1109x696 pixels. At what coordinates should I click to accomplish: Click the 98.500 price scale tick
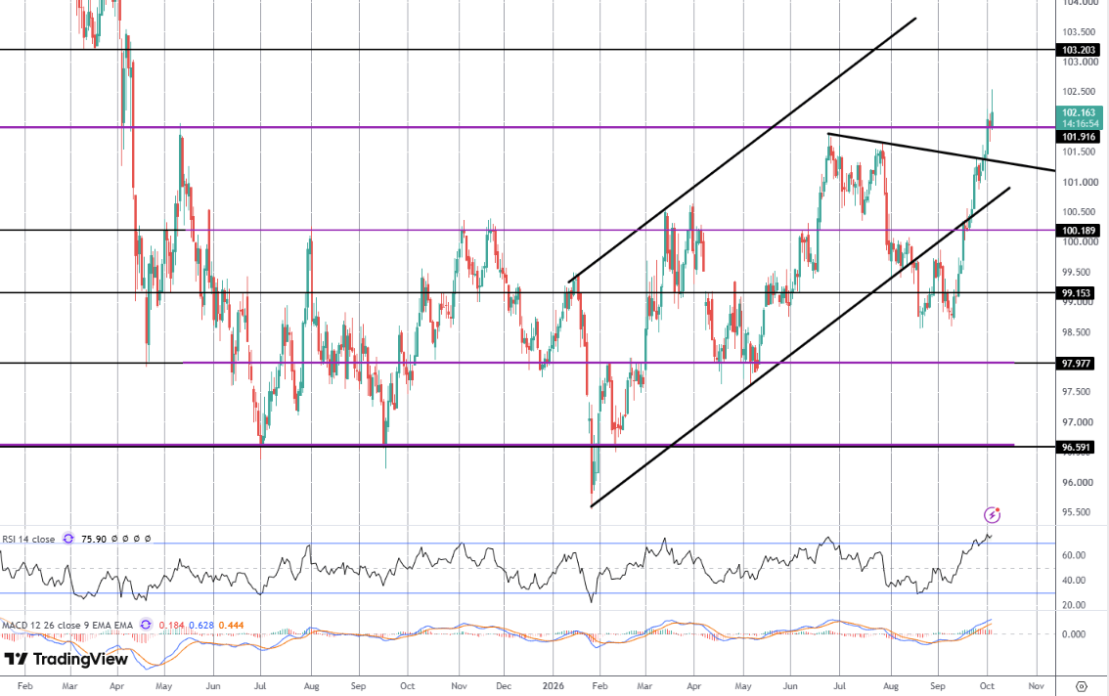(1078, 332)
